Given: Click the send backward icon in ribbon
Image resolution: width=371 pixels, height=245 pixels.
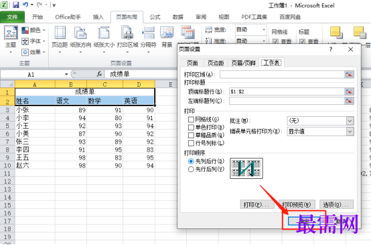Looking at the screenshot, I should (x=360, y=33).
